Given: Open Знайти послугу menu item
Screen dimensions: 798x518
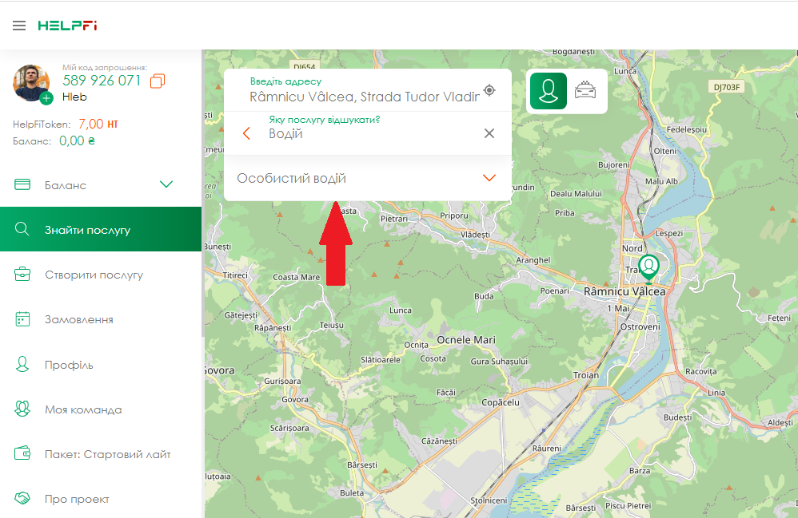Looking at the screenshot, I should 87,230.
